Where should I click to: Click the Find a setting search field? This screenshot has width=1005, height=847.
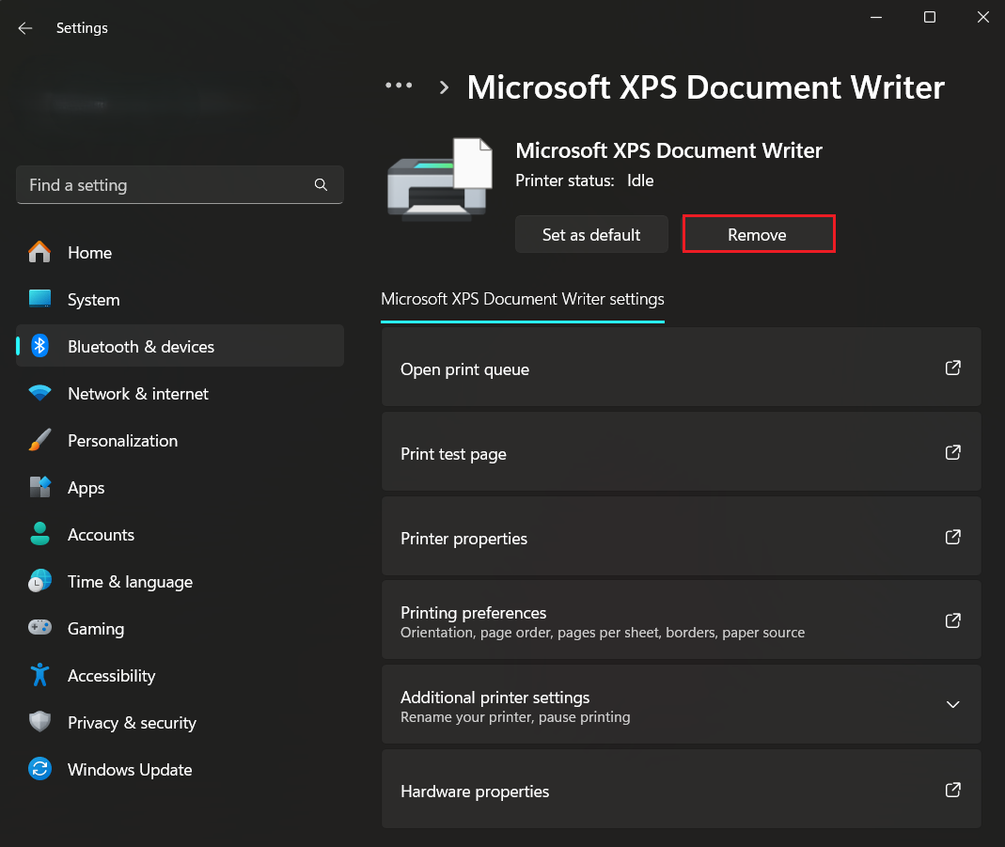[x=165, y=185]
